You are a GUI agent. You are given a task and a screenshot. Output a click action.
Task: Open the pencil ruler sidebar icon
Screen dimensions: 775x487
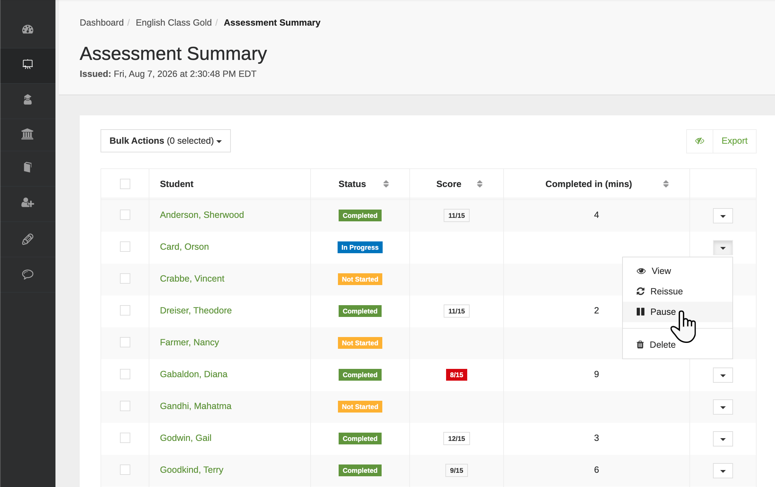[x=28, y=239]
